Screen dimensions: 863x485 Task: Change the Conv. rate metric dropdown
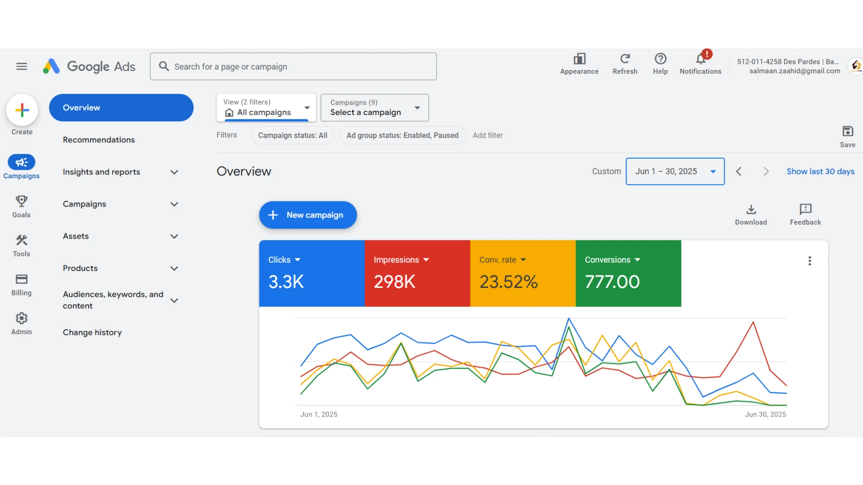point(503,260)
